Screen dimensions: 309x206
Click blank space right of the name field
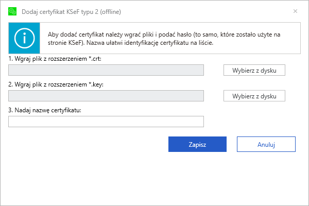252,122
